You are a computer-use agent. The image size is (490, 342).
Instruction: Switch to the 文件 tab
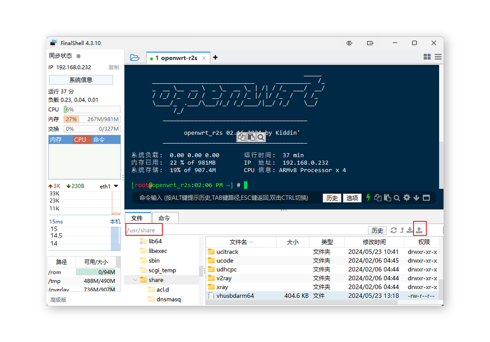coord(137,218)
